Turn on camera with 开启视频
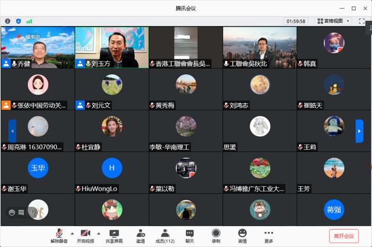This screenshot has height=247, width=372. (85, 235)
